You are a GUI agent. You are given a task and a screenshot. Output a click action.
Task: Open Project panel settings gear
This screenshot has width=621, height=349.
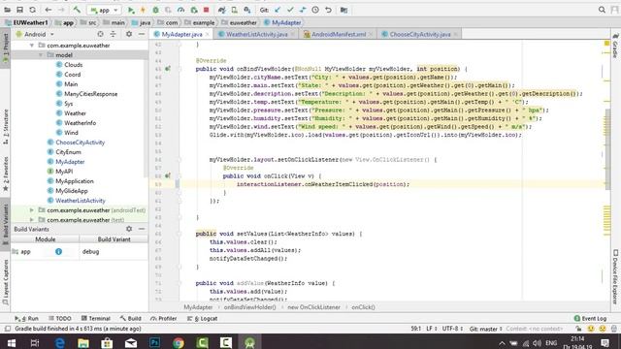129,35
